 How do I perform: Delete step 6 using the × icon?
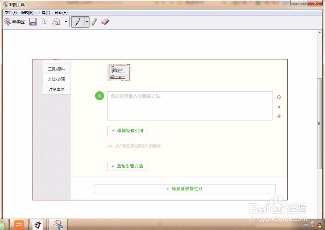279,107
